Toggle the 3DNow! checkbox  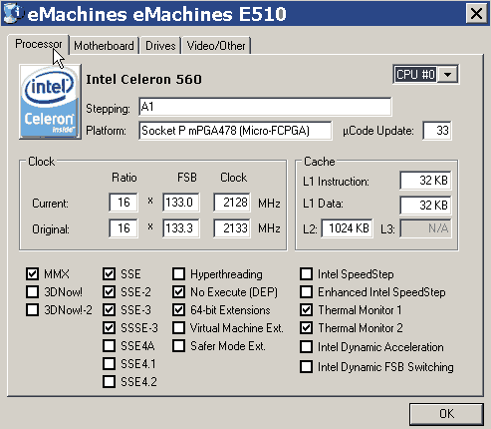(x=32, y=292)
